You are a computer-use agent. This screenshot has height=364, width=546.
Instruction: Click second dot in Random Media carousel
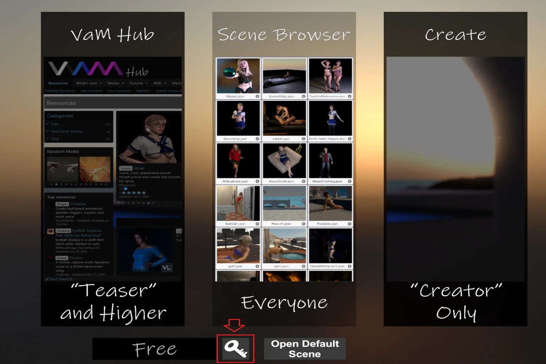pyautogui.click(x=57, y=184)
